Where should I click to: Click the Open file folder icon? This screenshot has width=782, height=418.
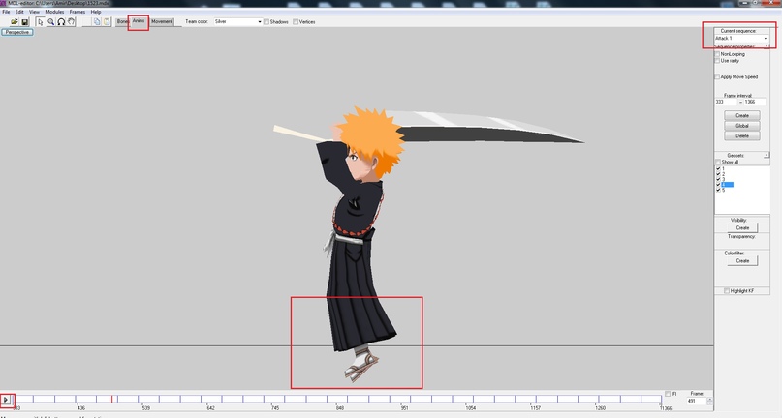pos(15,22)
